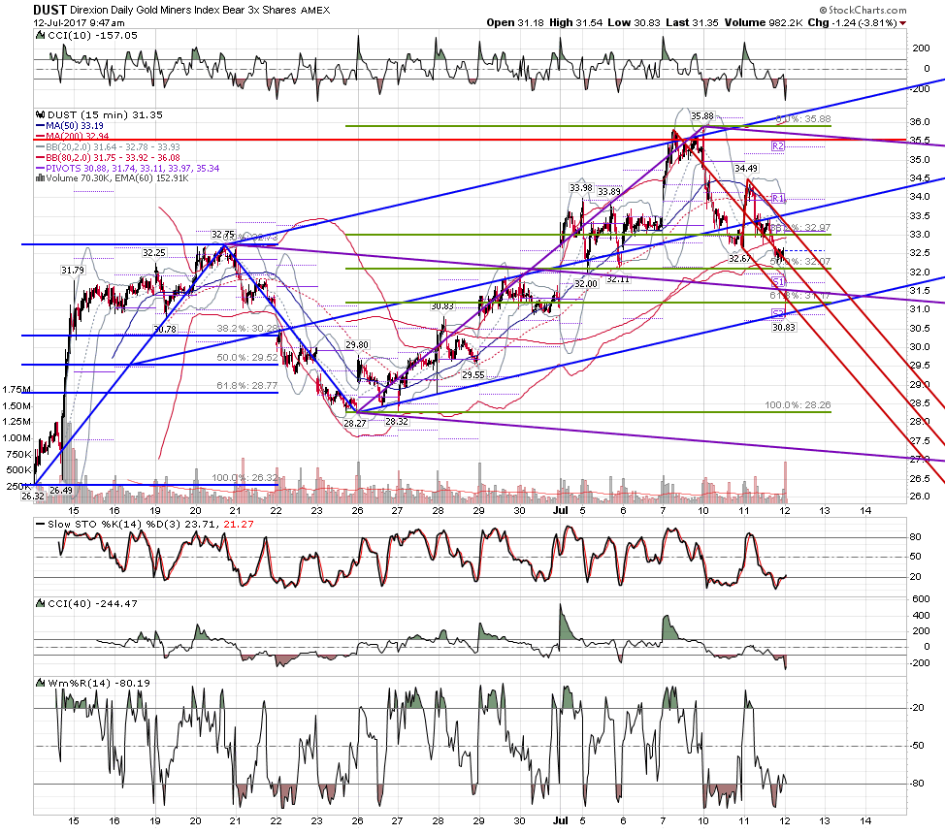Click the candlestick icon beside DUST (15 min)
945x834 pixels.
pyautogui.click(x=41, y=114)
